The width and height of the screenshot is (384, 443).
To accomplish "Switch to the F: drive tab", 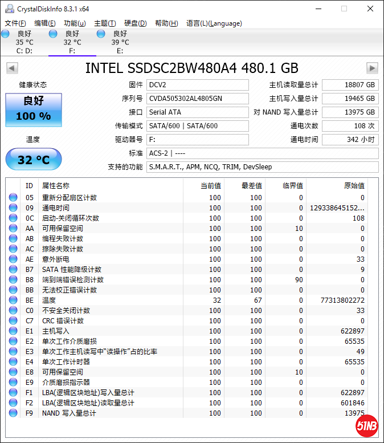I will click(x=72, y=42).
